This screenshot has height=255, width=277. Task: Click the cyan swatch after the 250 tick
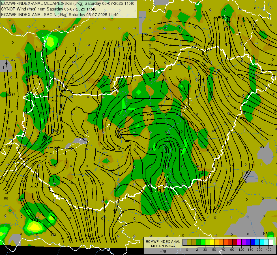point(262,242)
